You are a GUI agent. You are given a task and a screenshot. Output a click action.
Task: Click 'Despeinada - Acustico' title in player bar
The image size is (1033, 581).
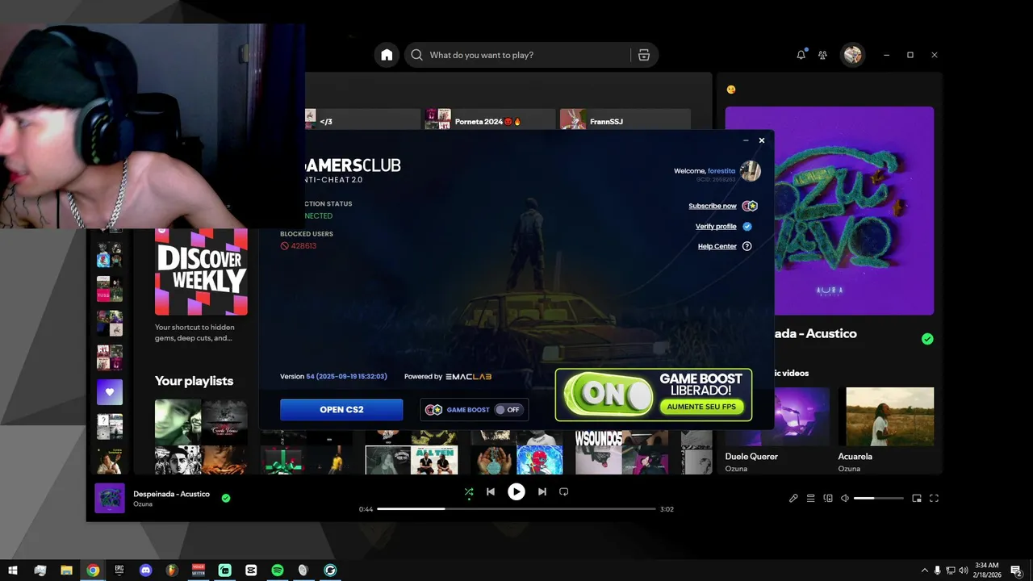tap(171, 494)
